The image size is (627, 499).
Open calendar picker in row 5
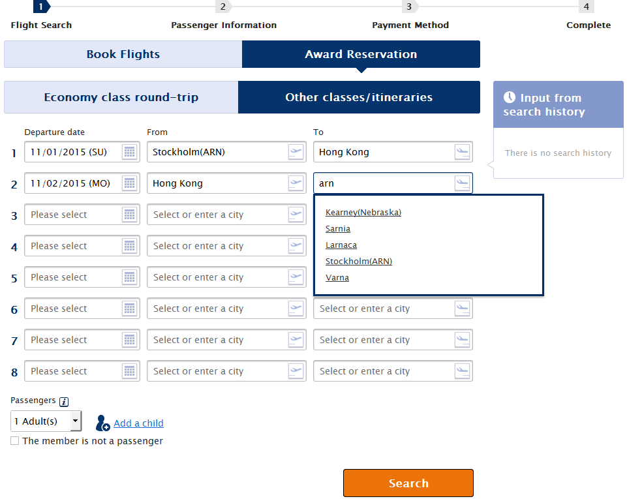coord(129,277)
